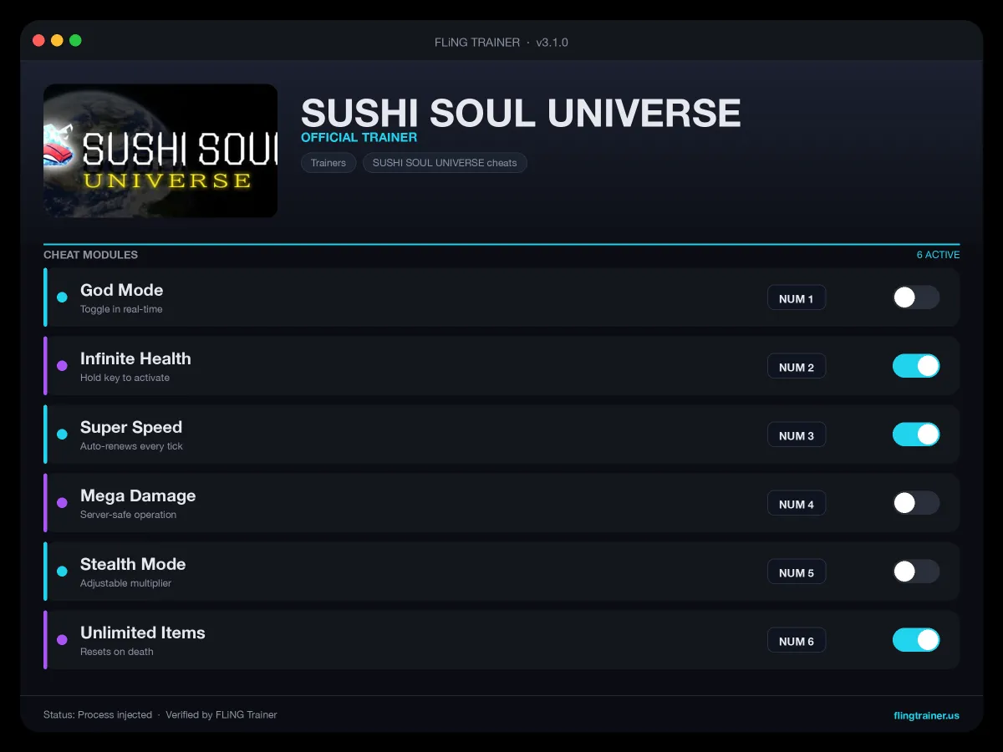The image size is (1003, 752).
Task: Click the NUM 1 hotkey button
Action: (x=797, y=298)
